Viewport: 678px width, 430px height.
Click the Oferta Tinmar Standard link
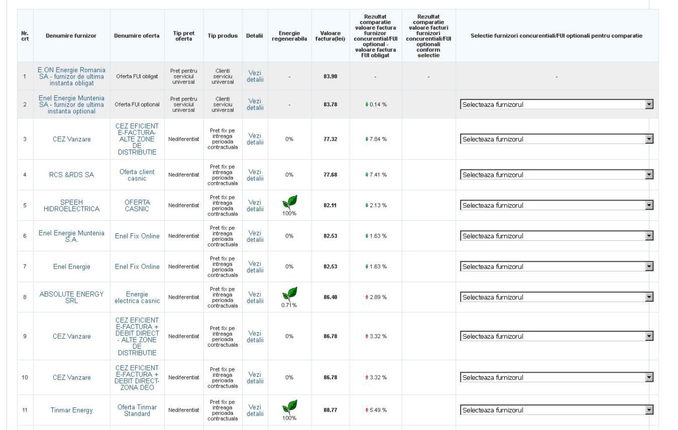click(x=137, y=410)
